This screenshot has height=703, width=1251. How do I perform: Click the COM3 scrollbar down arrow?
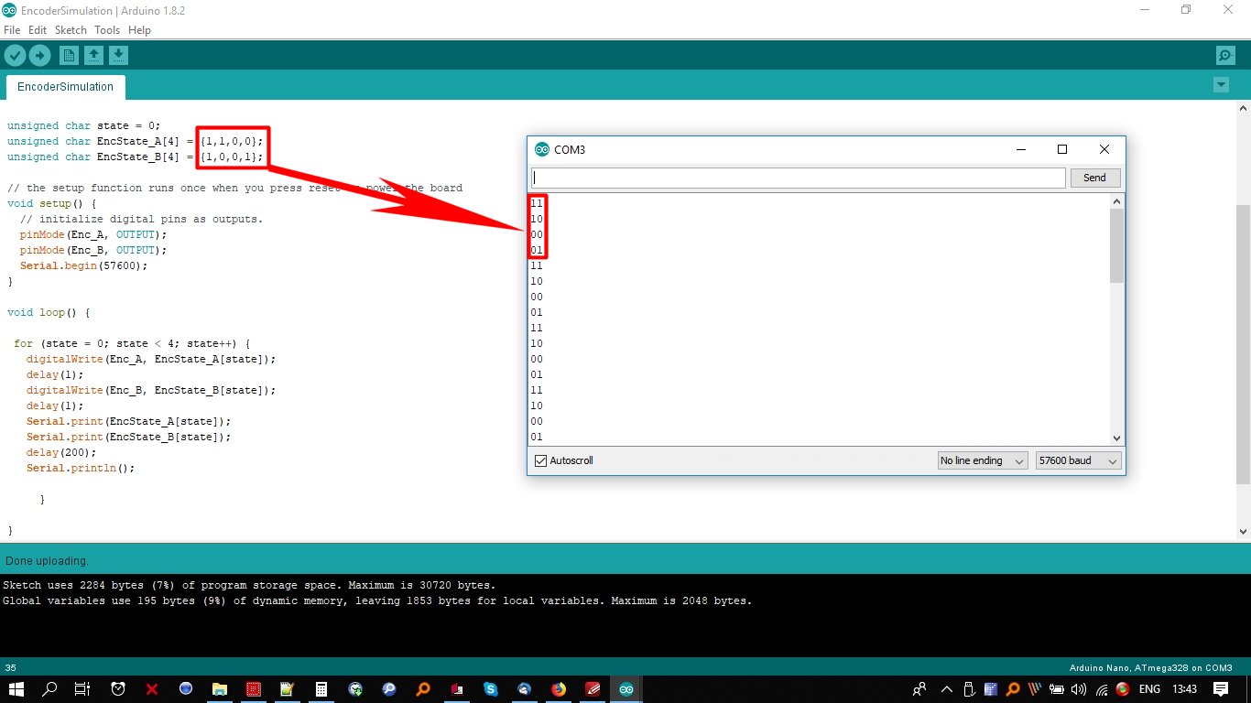1116,438
